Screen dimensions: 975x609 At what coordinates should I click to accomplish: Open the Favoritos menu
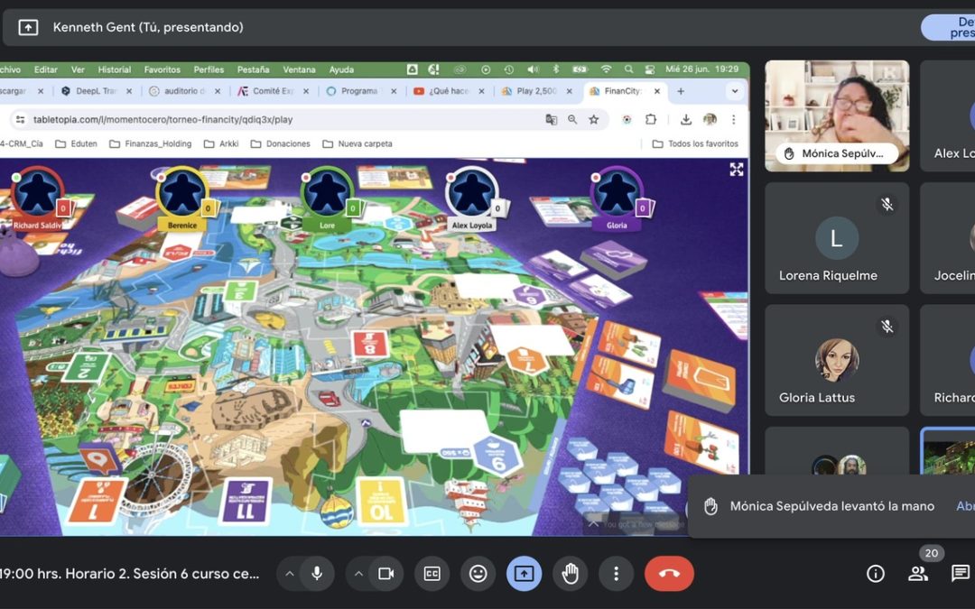[162, 69]
